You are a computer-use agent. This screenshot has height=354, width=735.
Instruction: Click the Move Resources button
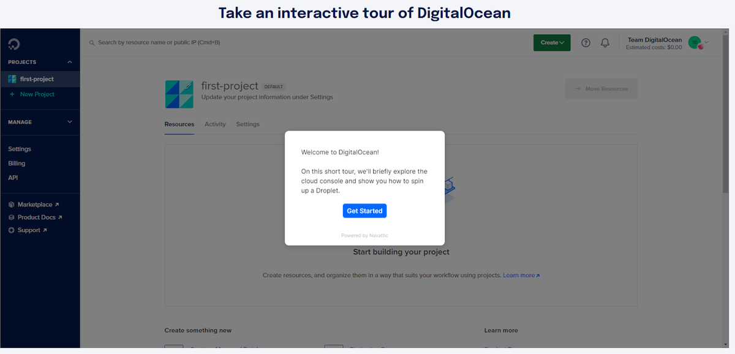pos(601,89)
